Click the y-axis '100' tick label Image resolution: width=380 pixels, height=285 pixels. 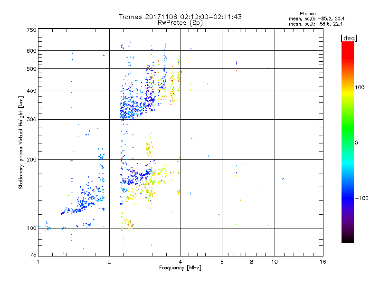31,228
